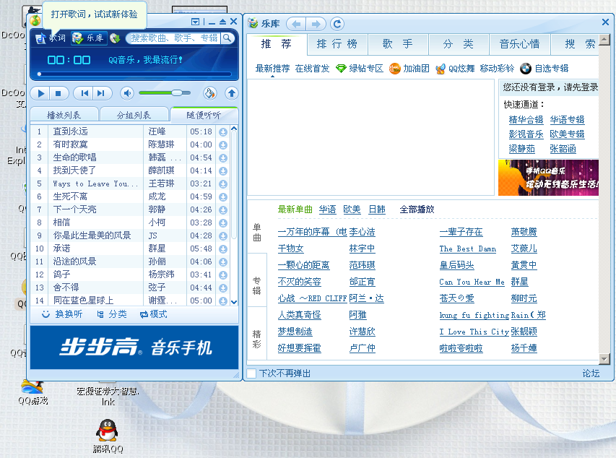Download the song 找到天使了

pos(223,171)
